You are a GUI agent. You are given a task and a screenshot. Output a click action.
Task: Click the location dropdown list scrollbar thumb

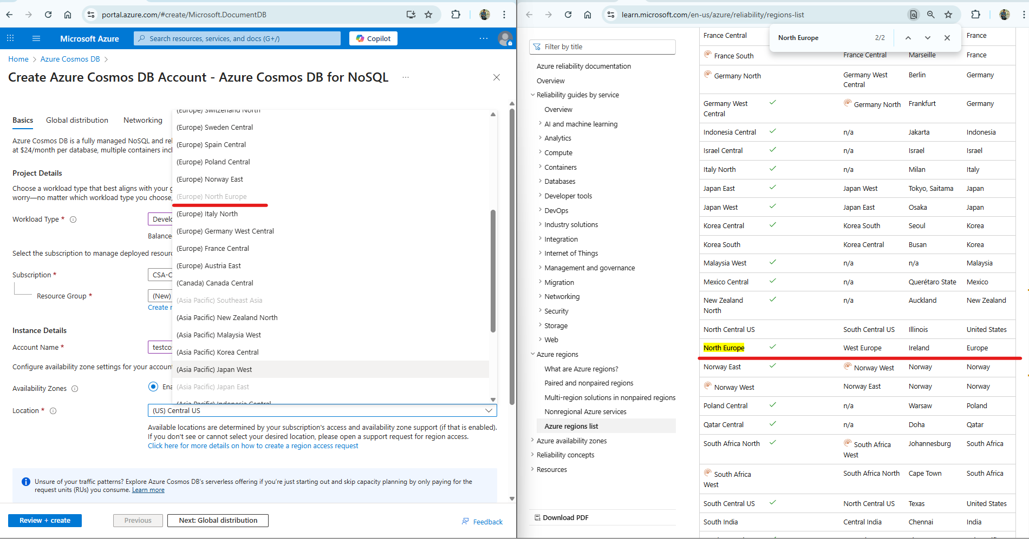(493, 270)
